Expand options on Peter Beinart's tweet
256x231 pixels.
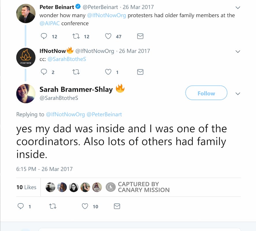point(238,7)
